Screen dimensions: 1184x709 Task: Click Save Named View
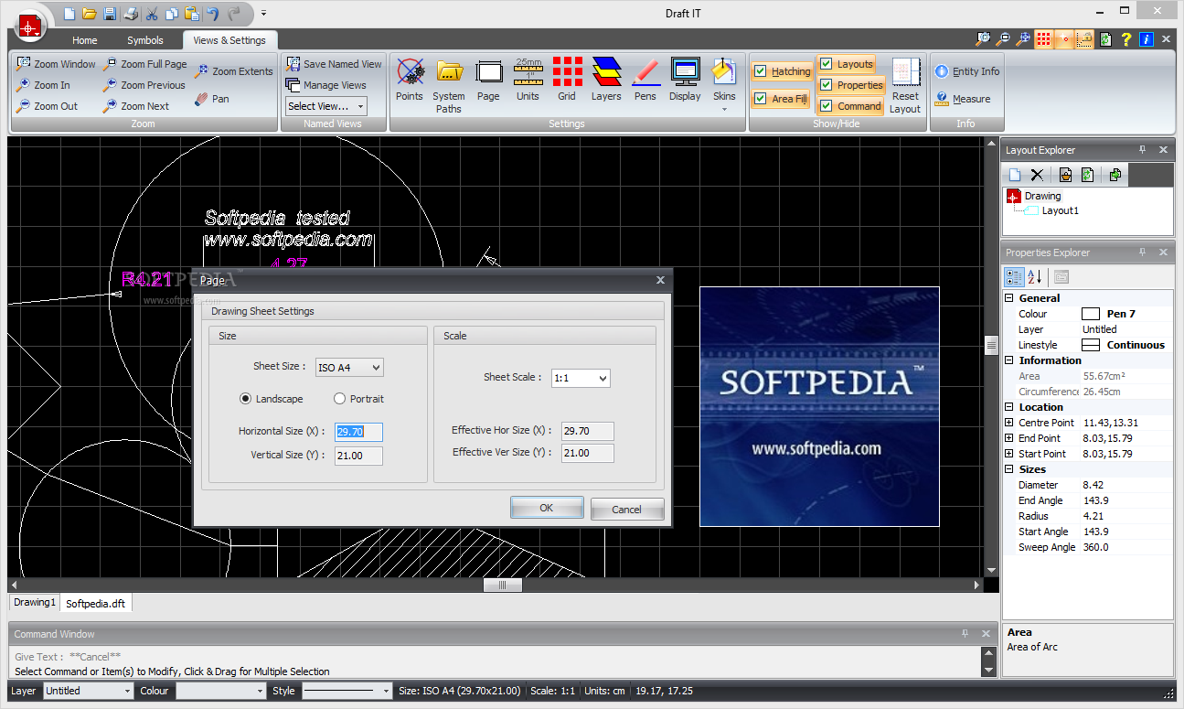tap(334, 64)
